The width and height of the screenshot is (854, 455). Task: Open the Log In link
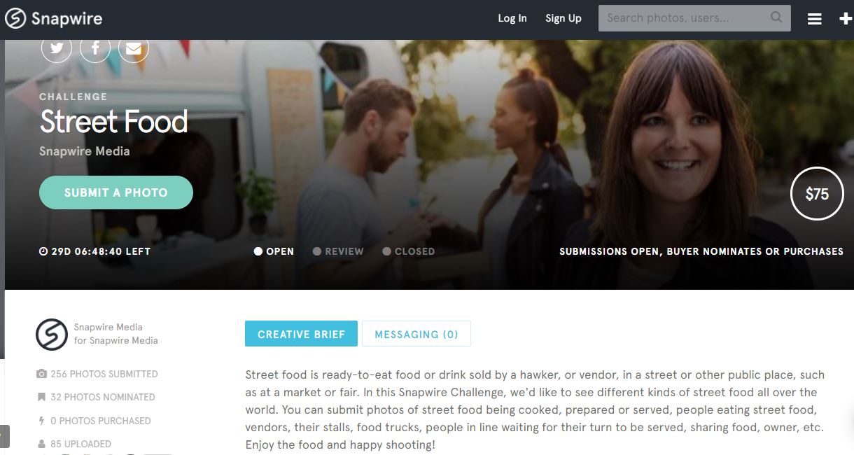512,18
